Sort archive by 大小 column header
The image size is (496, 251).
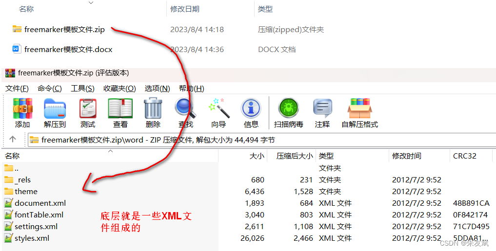(x=257, y=156)
